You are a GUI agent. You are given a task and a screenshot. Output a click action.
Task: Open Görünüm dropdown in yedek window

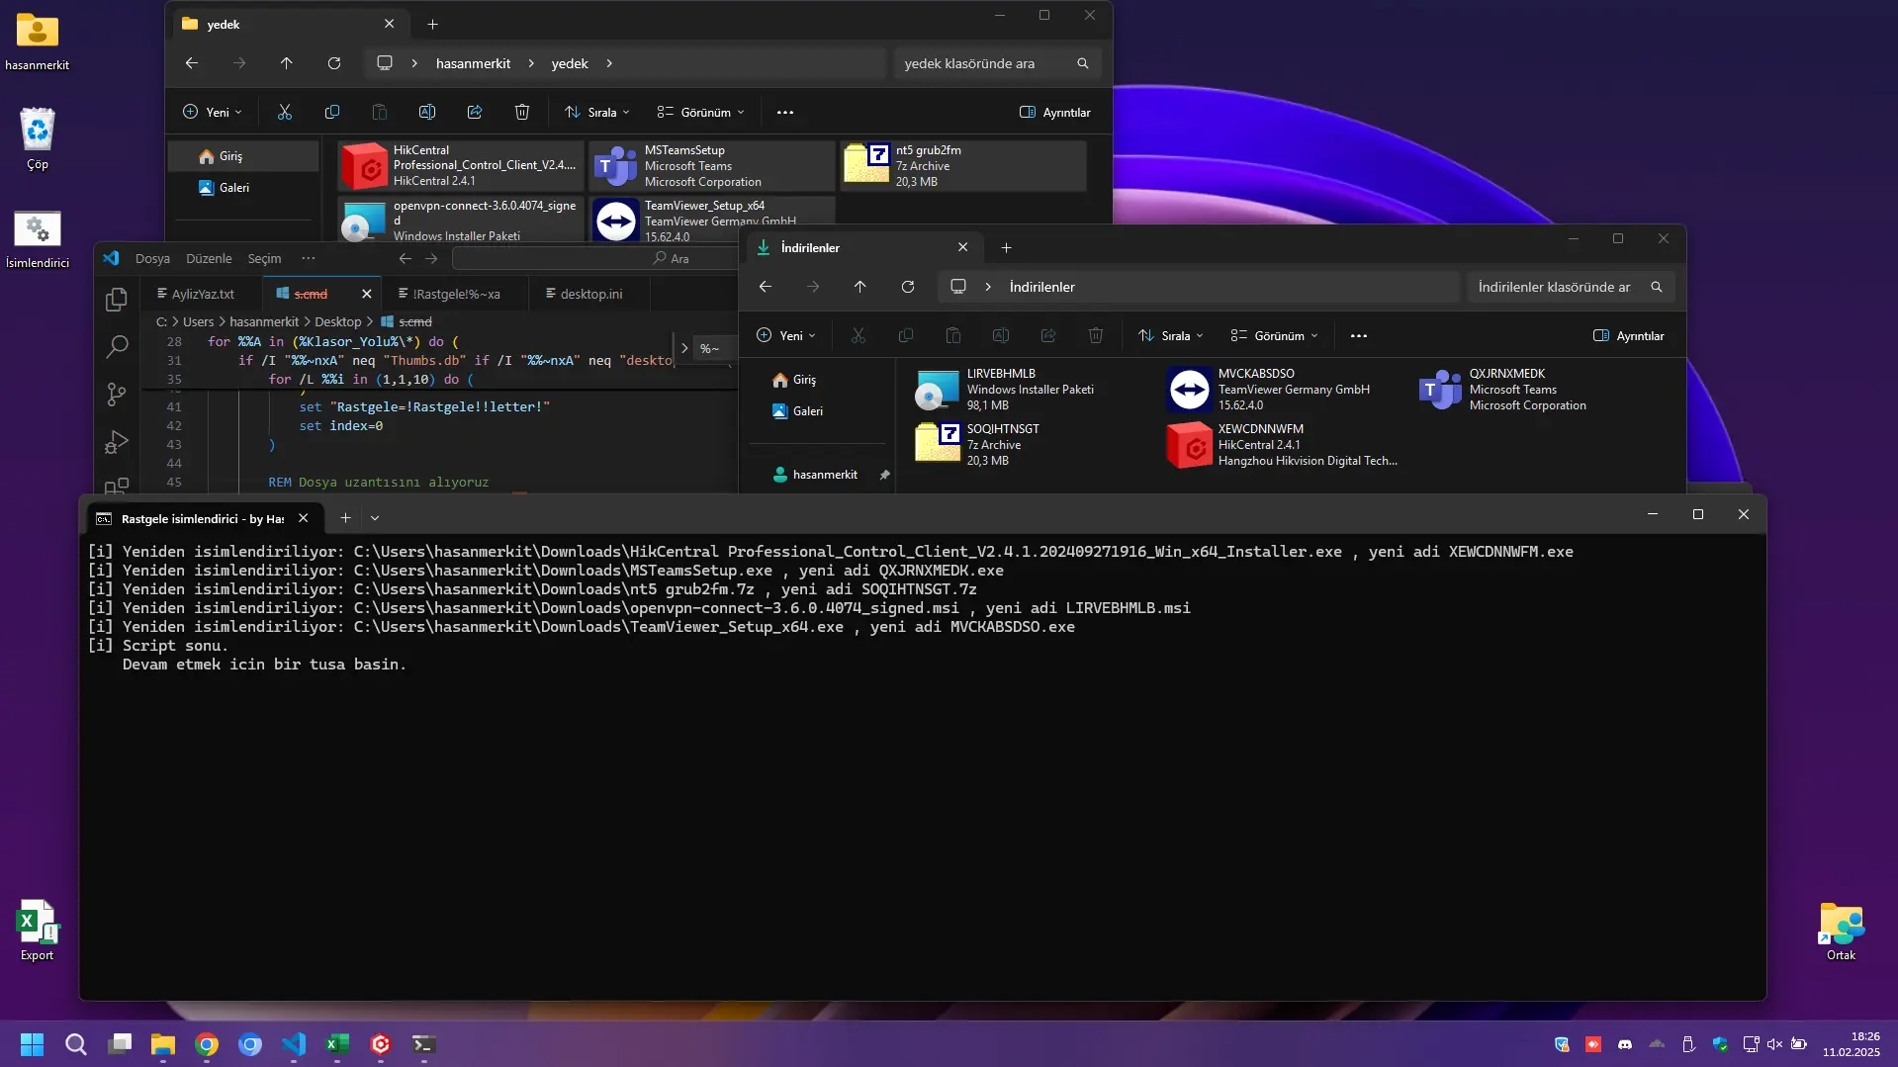[701, 113]
